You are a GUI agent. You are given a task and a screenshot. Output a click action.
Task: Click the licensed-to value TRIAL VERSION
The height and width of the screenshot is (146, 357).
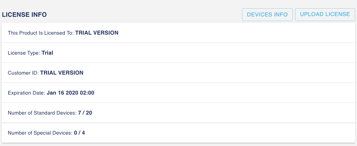point(97,33)
